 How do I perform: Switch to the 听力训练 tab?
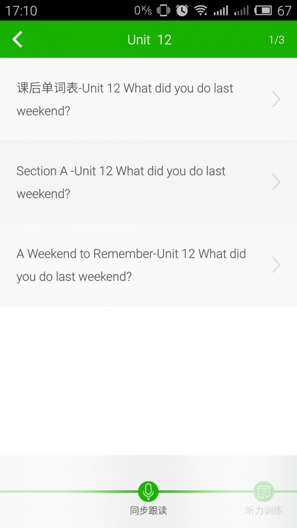tap(264, 511)
